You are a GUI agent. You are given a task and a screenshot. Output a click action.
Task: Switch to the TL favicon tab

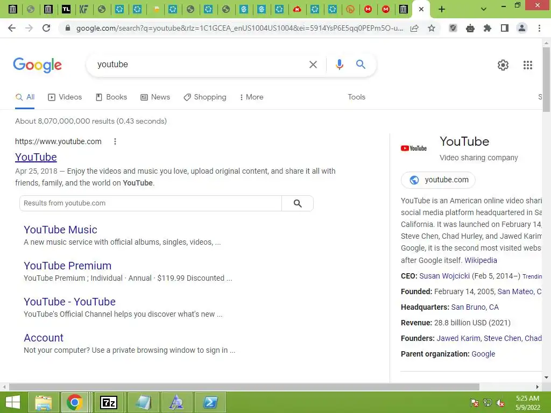pos(66,9)
